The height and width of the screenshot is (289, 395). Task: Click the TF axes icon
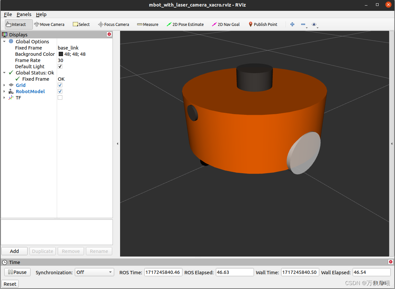11,97
